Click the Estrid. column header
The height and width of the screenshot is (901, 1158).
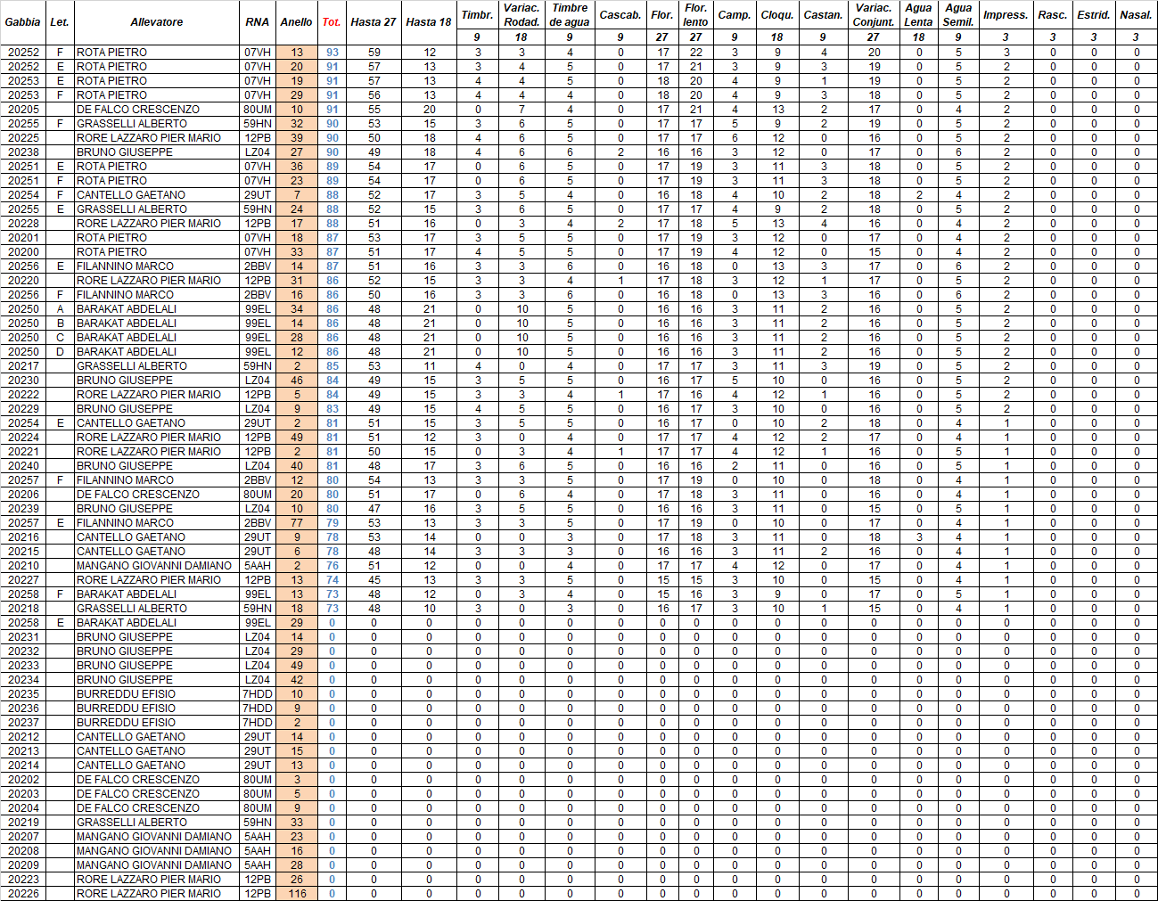coord(1094,15)
